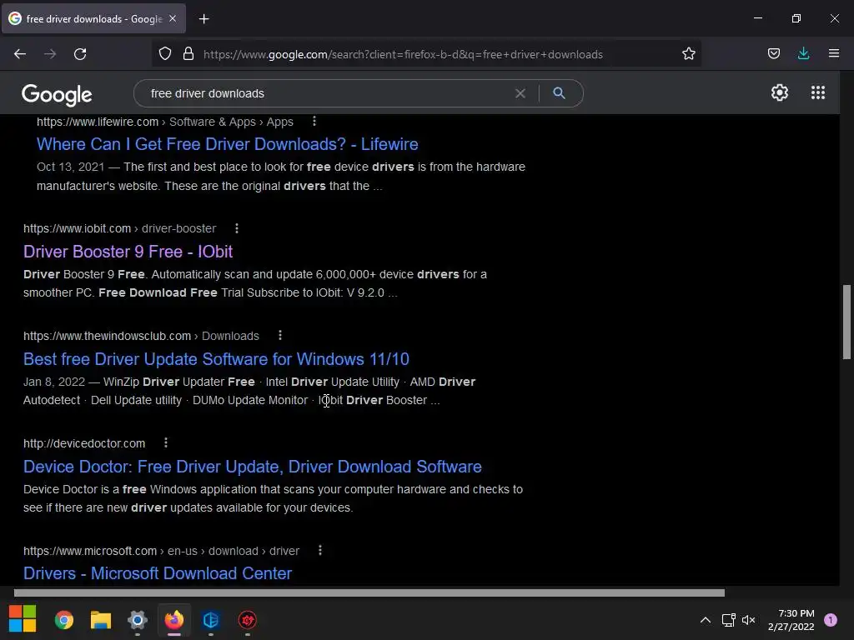Open the Firefox hamburger application menu

coord(833,54)
